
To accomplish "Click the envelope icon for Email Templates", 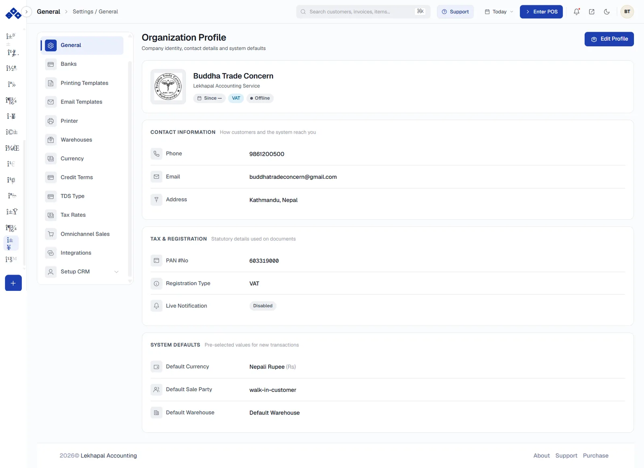I will coord(51,102).
